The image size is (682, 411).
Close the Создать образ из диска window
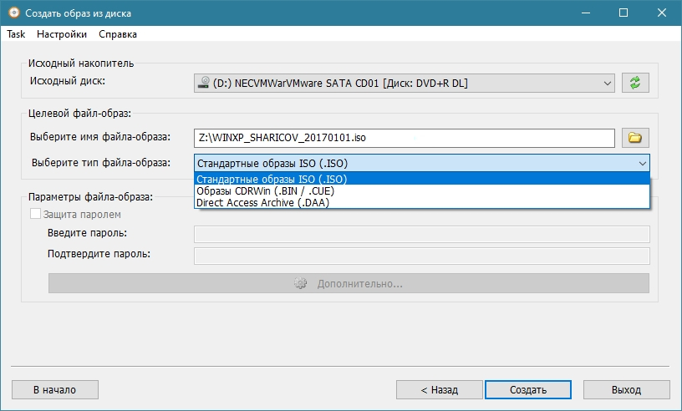pyautogui.click(x=662, y=13)
